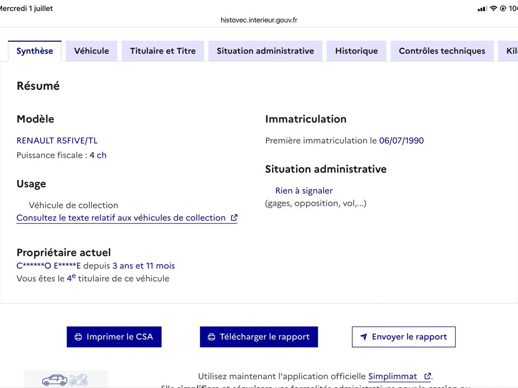Viewport: 518px width, 388px height.
Task: Open the partially visible rightmost tab
Action: click(508, 51)
